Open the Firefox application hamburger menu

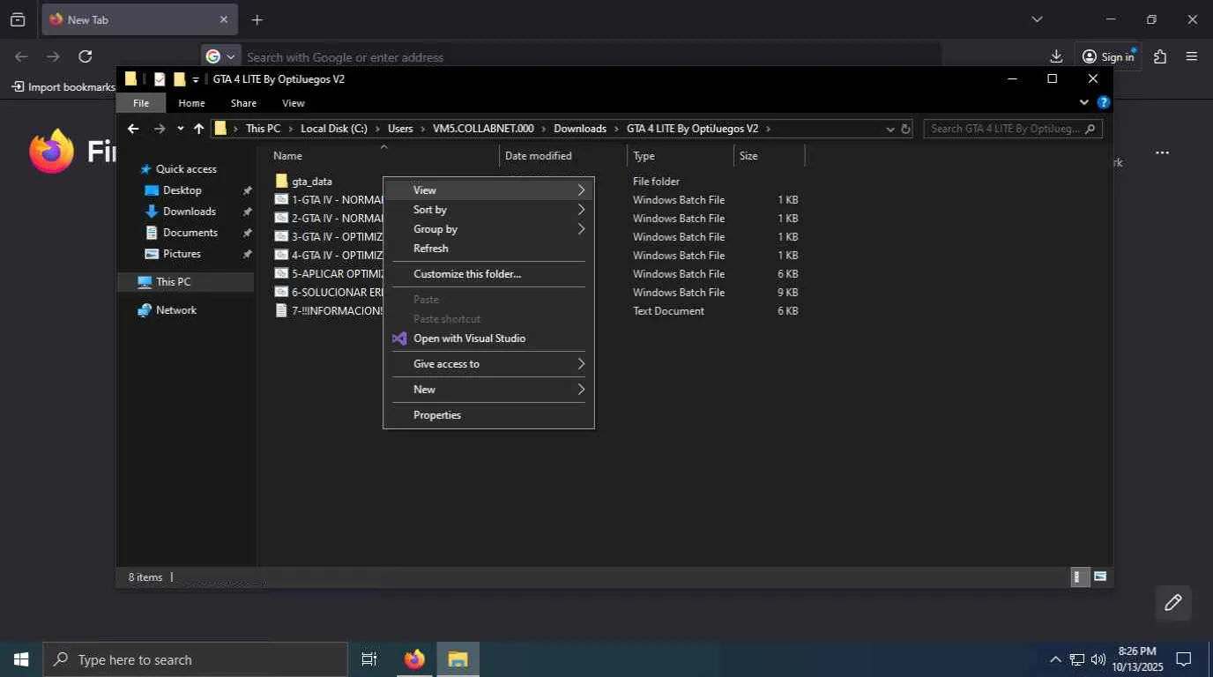coord(1192,56)
